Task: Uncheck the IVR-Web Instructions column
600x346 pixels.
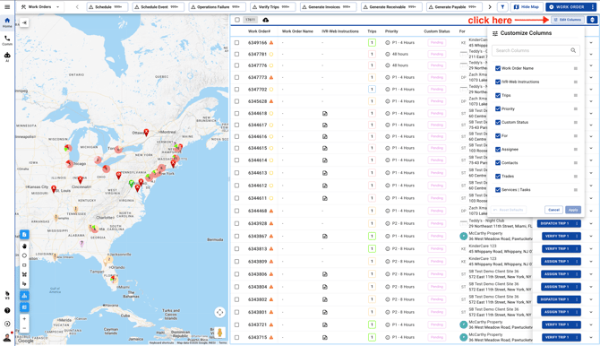Action: [498, 82]
